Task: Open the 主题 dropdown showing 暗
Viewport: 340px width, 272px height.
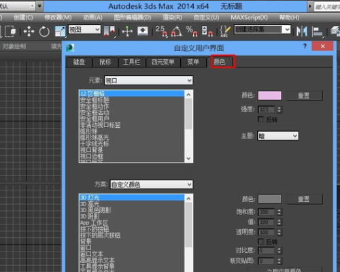Action: [278, 136]
